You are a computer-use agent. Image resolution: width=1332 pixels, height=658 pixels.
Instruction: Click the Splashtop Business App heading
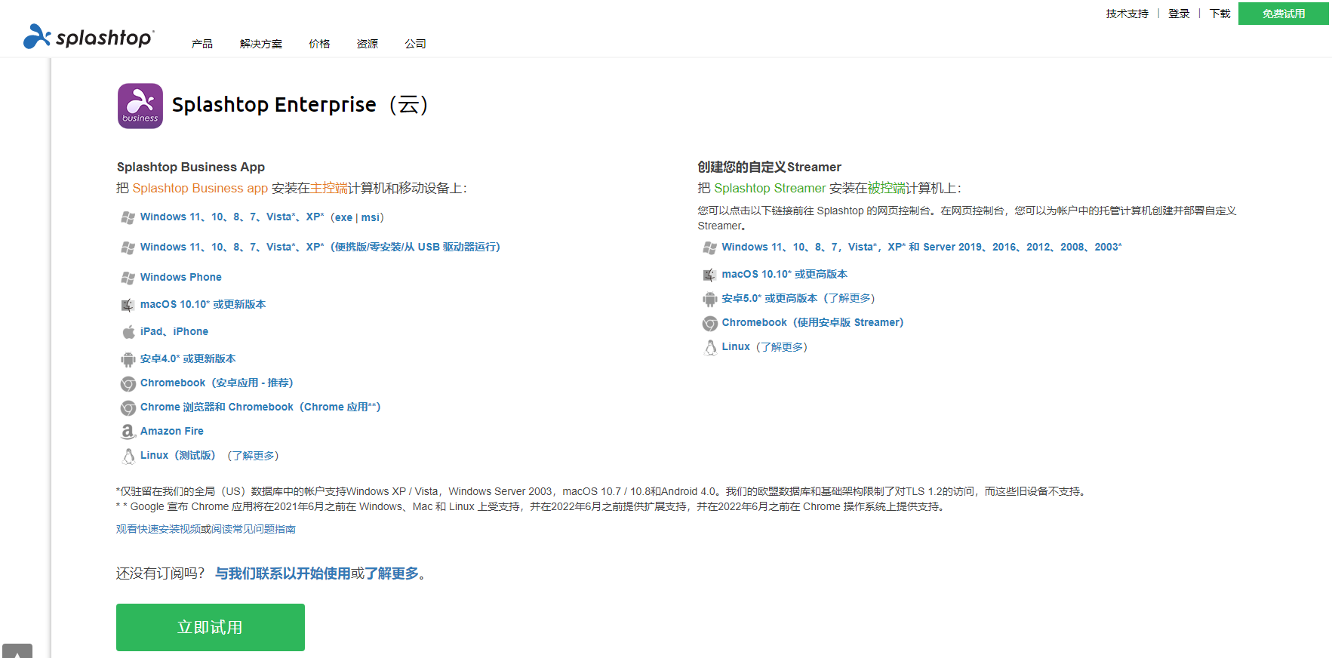(191, 167)
